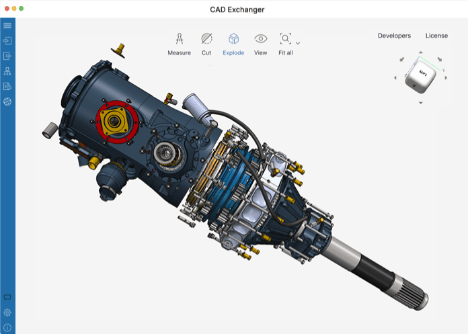Open the View eye options
The image size is (468, 334).
click(260, 44)
